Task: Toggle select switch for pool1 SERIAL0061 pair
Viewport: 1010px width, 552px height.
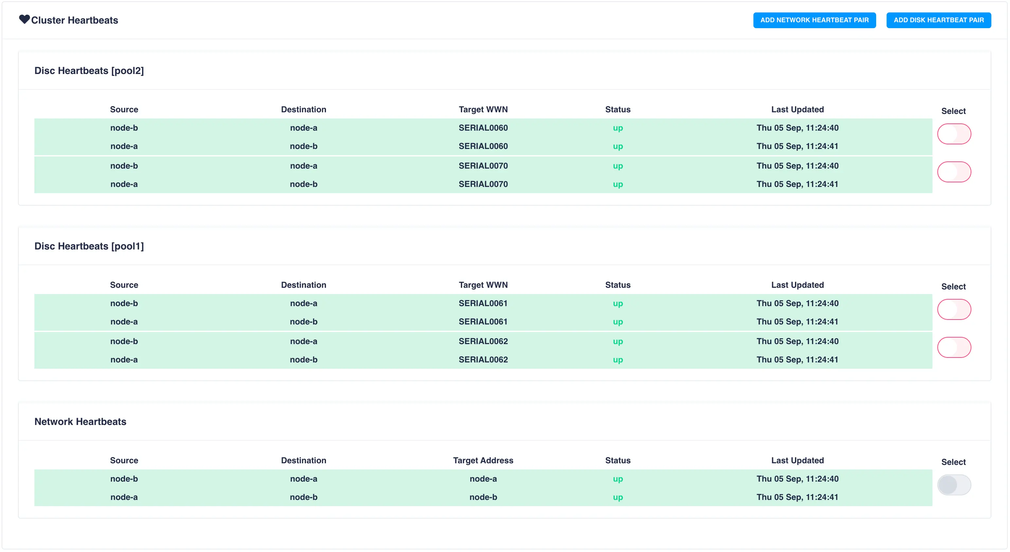Action: click(x=953, y=309)
